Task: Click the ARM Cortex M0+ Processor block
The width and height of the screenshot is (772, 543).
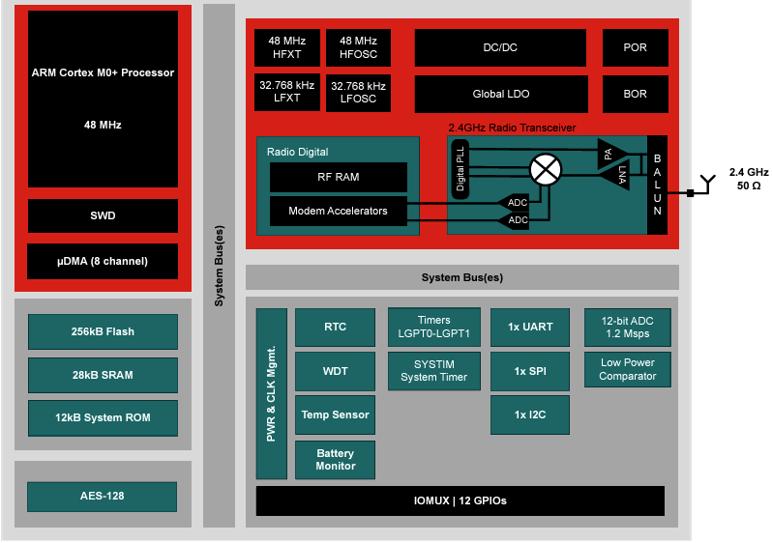Action: click(x=103, y=99)
